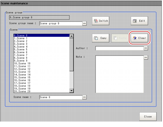Select 10.Scene 10 in the list
This screenshot has width=163, height=127.
[41, 63]
